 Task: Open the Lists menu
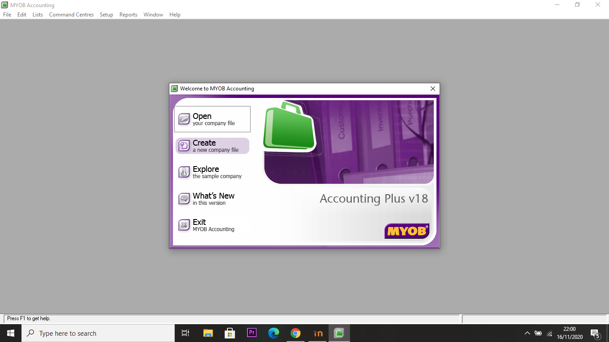(x=38, y=15)
